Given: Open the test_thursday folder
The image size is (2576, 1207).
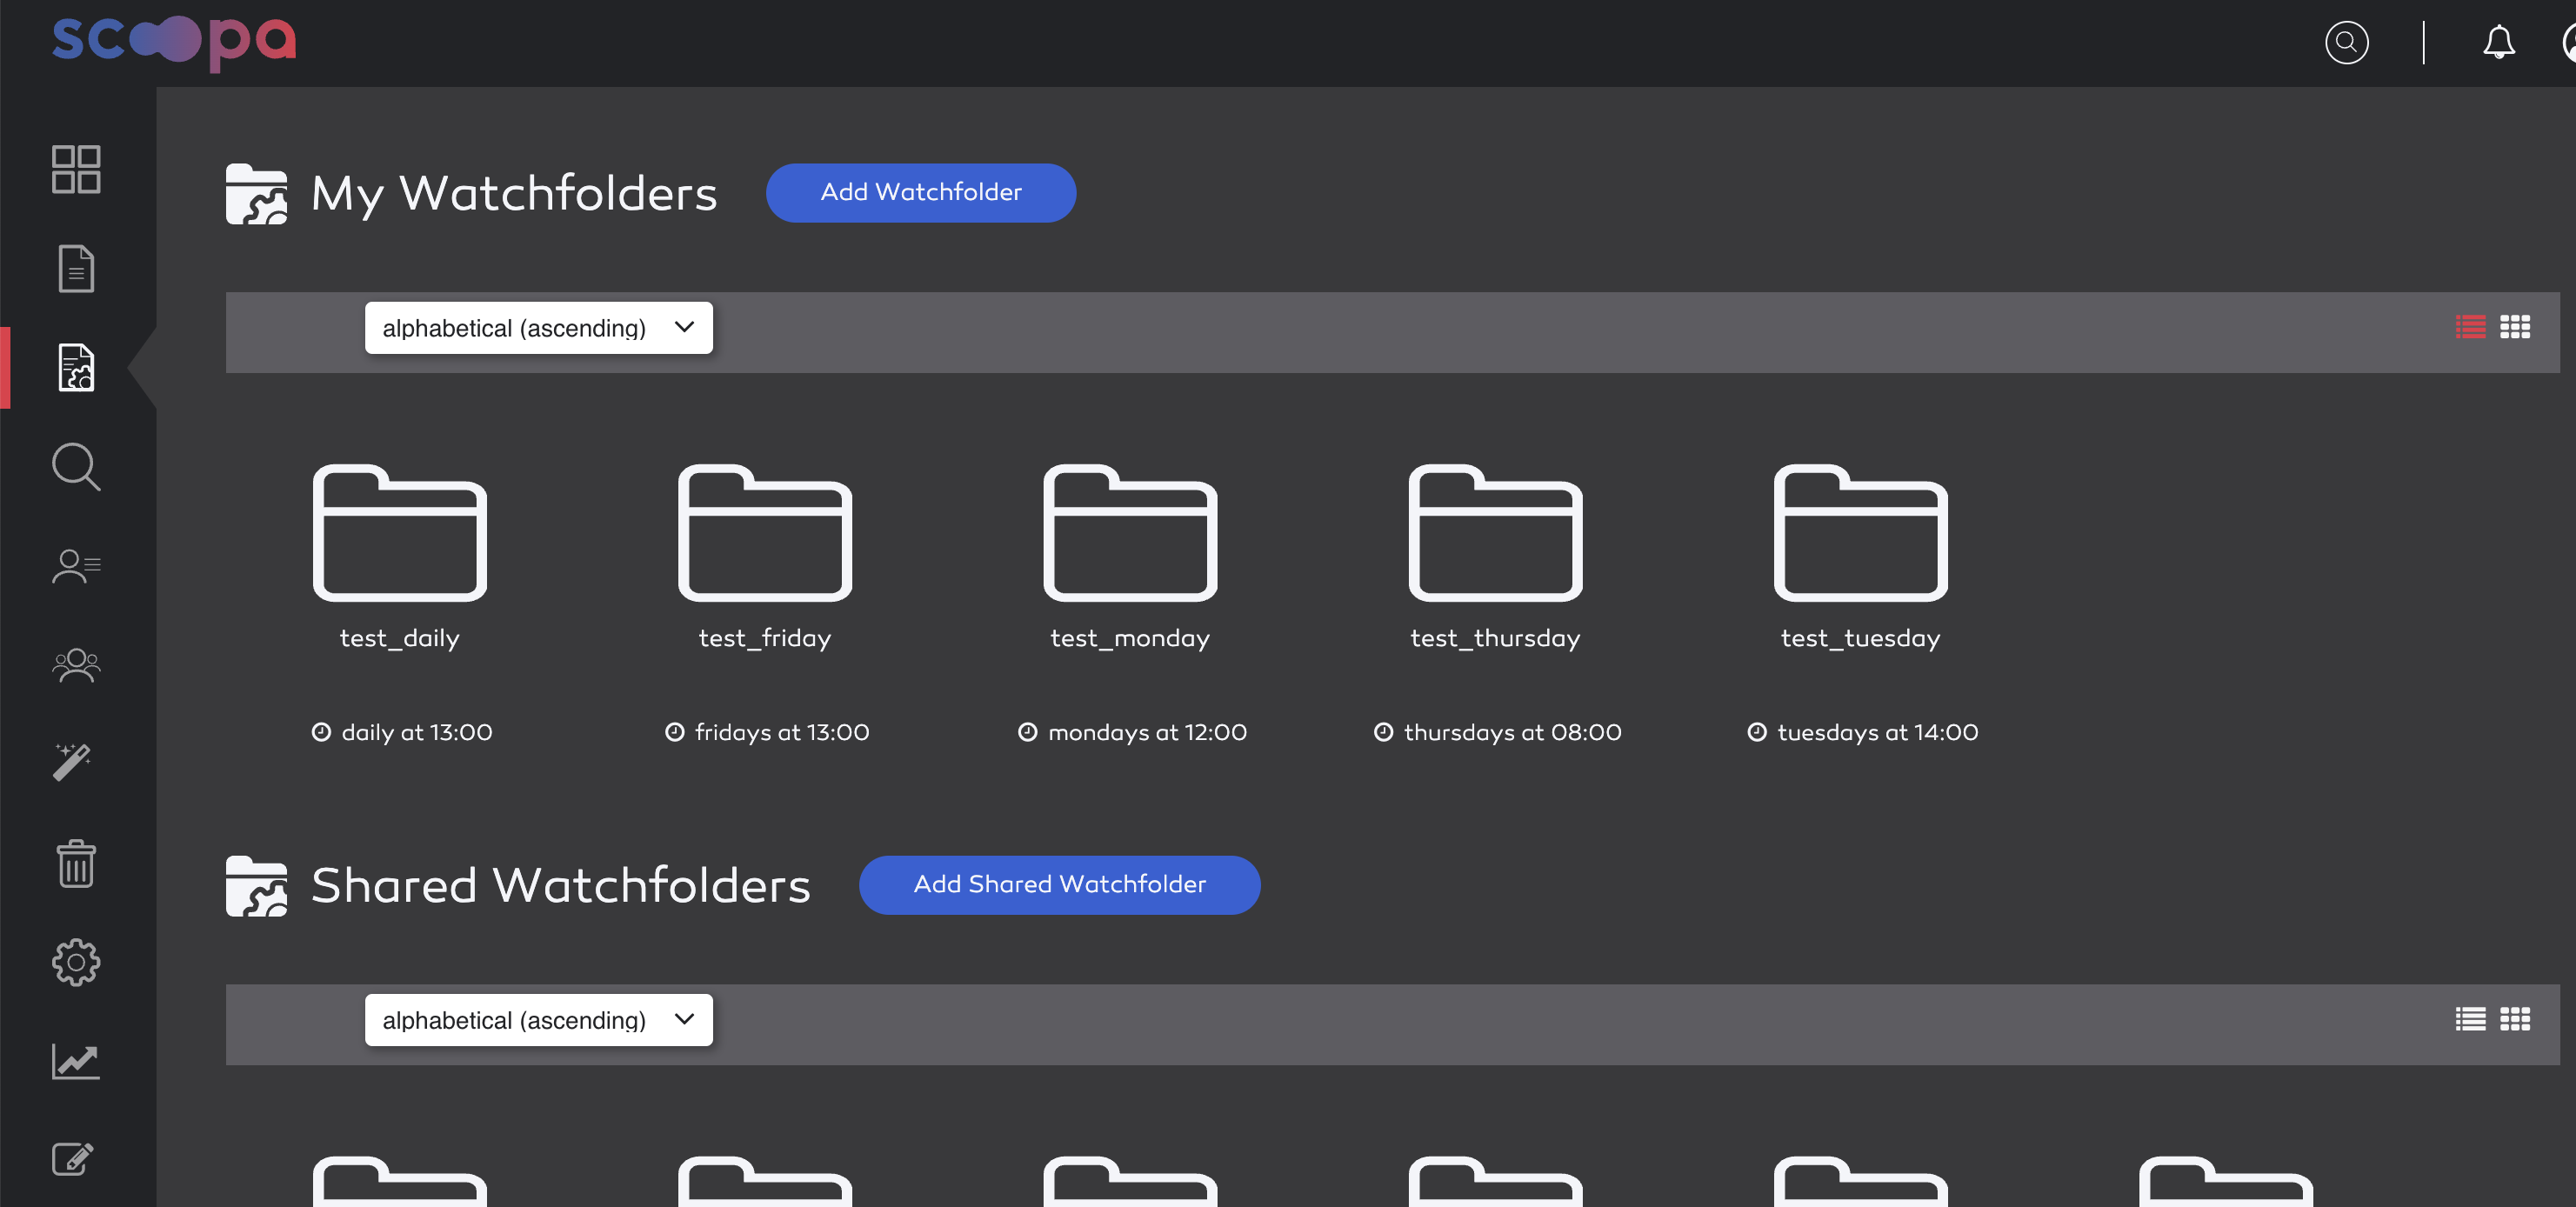Looking at the screenshot, I should click(1495, 533).
